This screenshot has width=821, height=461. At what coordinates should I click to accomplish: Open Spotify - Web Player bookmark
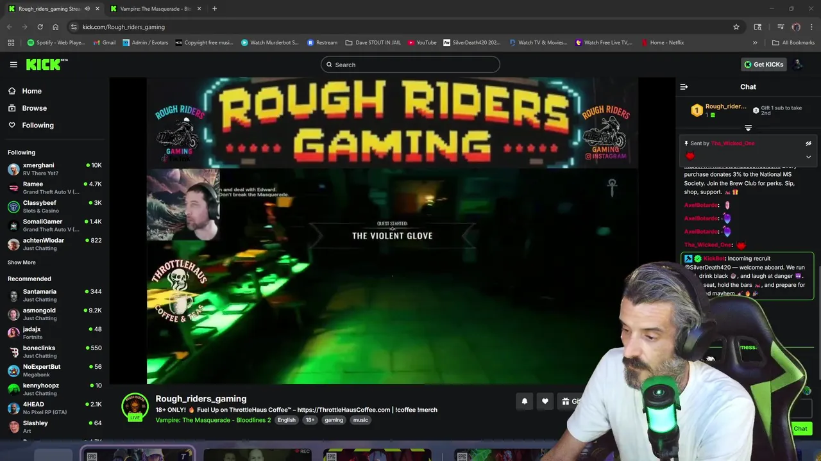click(56, 43)
